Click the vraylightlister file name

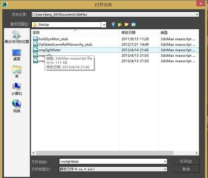(x=50, y=50)
